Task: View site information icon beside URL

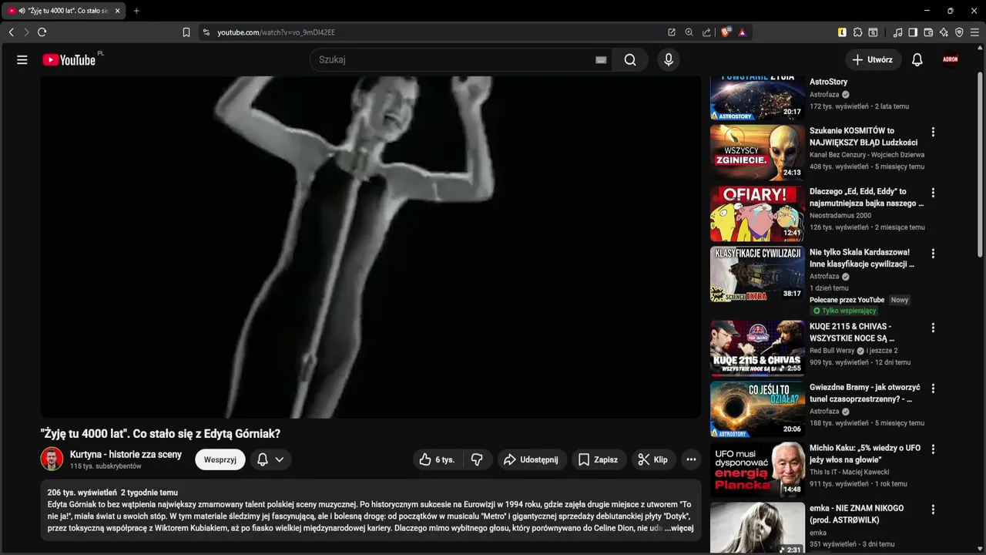Action: 206,32
